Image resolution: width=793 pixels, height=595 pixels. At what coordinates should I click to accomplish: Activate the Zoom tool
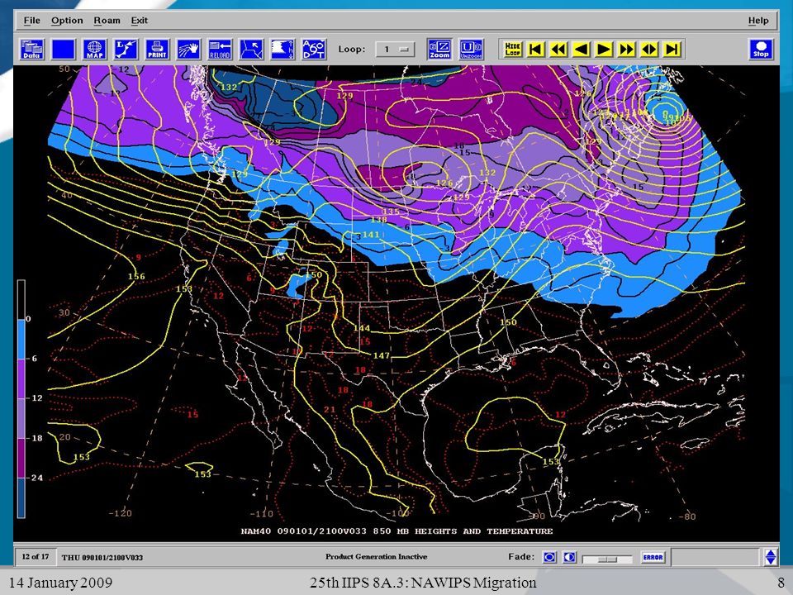[x=439, y=50]
